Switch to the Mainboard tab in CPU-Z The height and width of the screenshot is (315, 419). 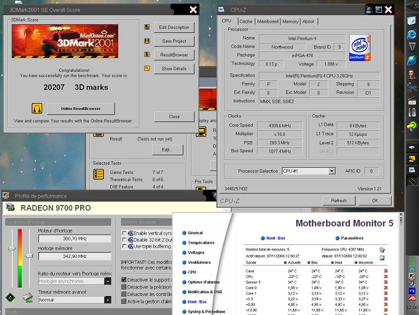[268, 22]
